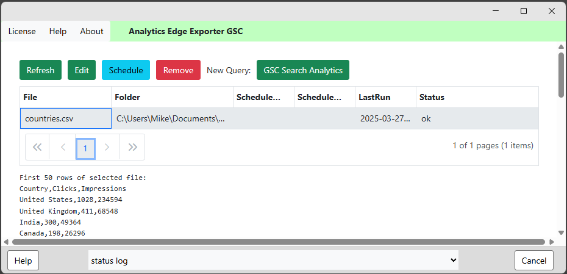Click the horizontal scrollbar thumb
The height and width of the screenshot is (274, 567).
279,242
